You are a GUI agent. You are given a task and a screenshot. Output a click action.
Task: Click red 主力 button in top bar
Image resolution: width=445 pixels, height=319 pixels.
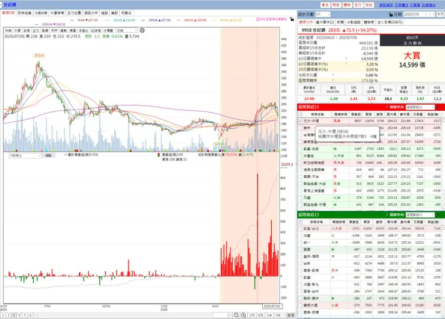point(358,5)
